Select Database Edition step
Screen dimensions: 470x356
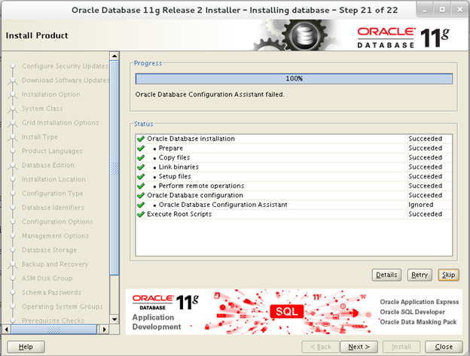coord(48,166)
